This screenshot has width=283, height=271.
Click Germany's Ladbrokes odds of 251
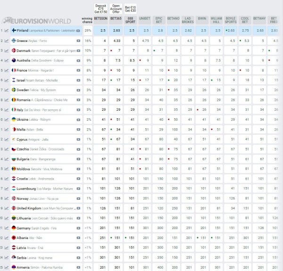[x=188, y=228]
